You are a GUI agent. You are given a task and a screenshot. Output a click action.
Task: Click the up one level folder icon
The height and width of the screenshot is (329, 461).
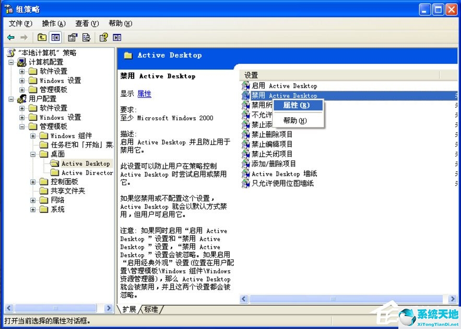coord(41,37)
